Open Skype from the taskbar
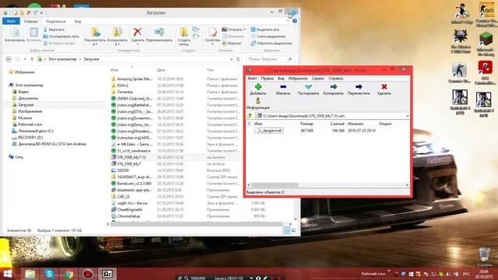498x280 pixels. (49, 274)
